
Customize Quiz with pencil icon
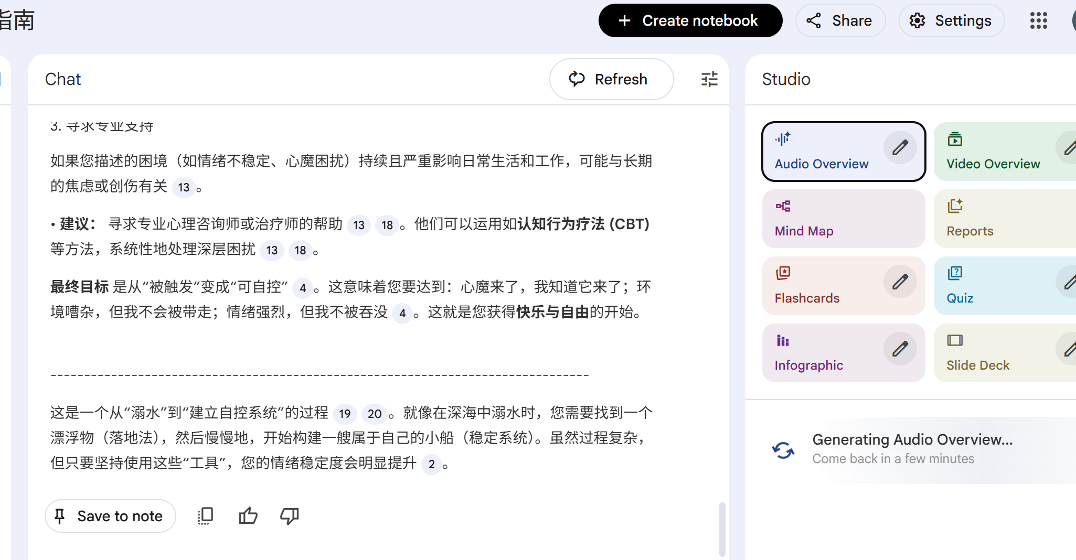tap(1069, 282)
